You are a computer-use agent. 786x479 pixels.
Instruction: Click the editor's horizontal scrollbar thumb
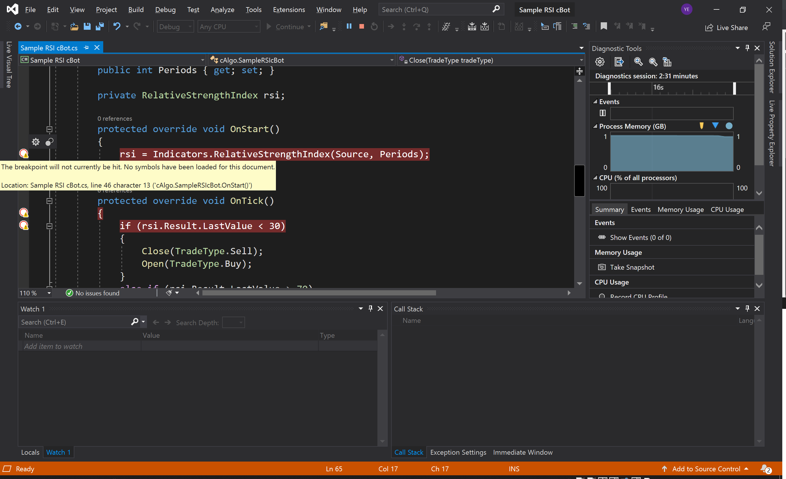click(x=319, y=293)
